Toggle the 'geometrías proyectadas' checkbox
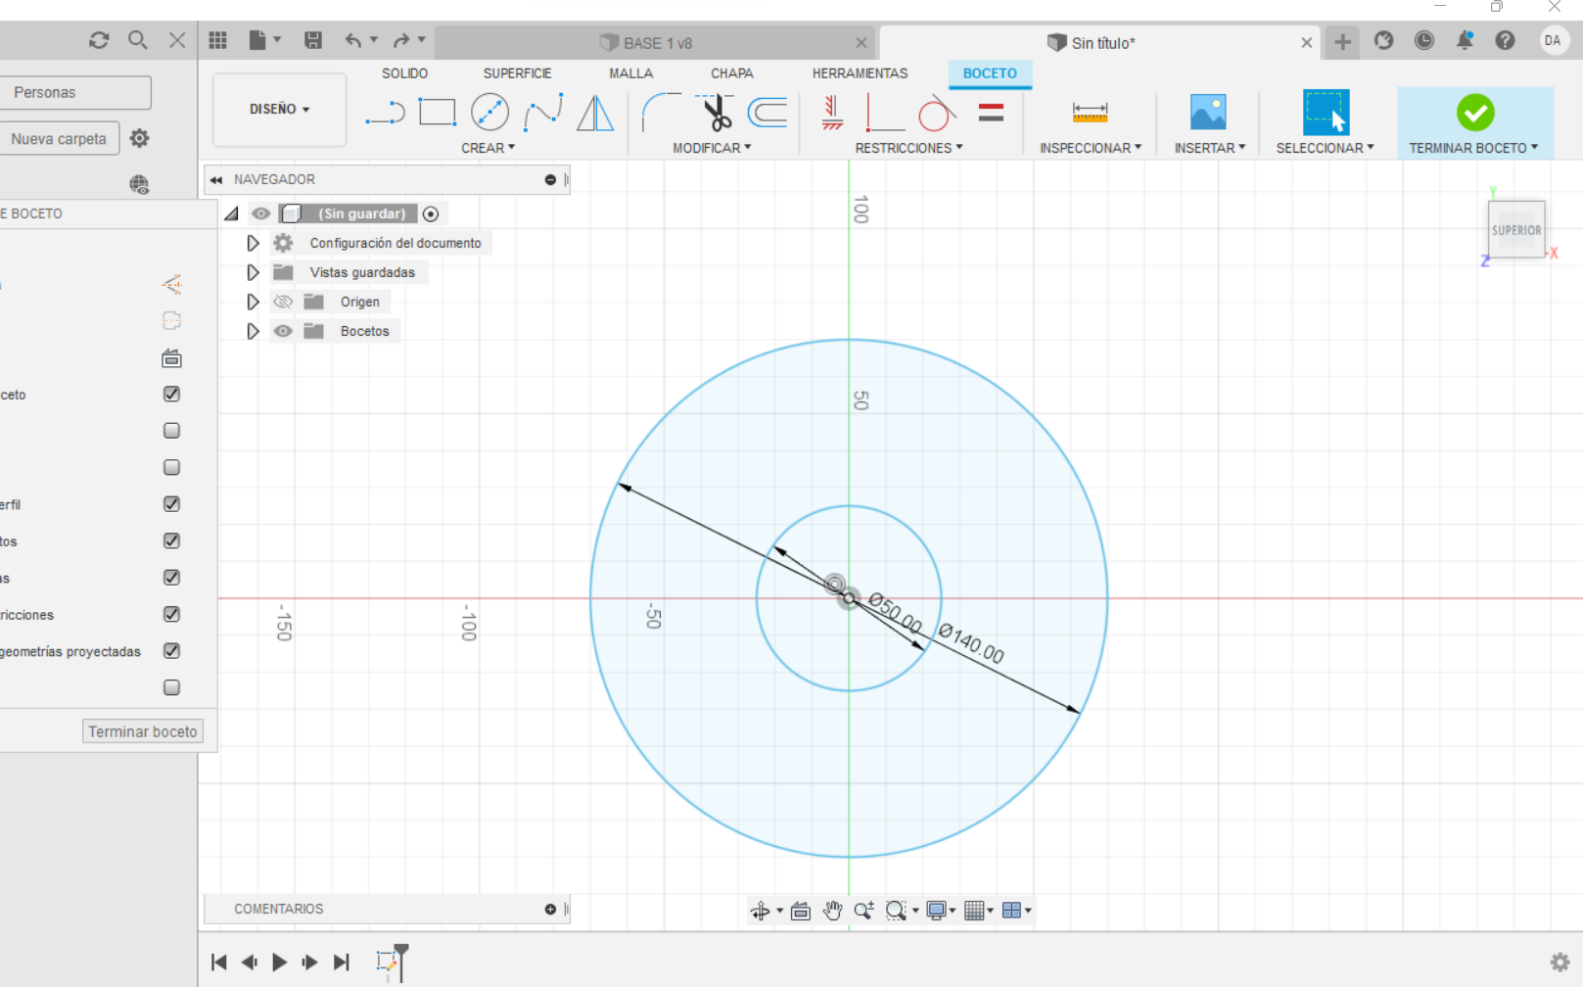 click(171, 651)
